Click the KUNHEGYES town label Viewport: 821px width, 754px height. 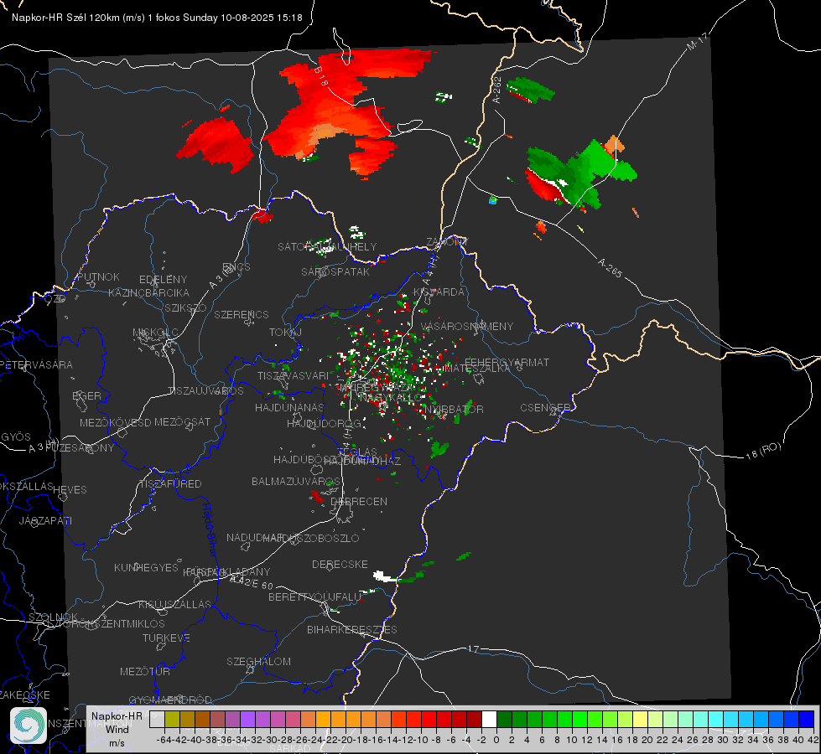click(x=146, y=568)
